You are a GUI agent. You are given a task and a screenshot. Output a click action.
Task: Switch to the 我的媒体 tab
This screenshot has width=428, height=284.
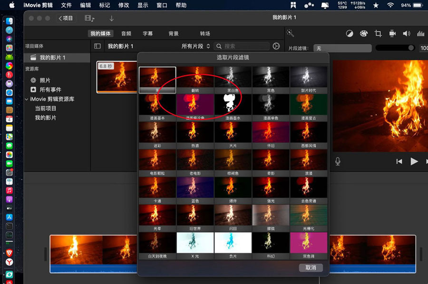[x=100, y=34]
